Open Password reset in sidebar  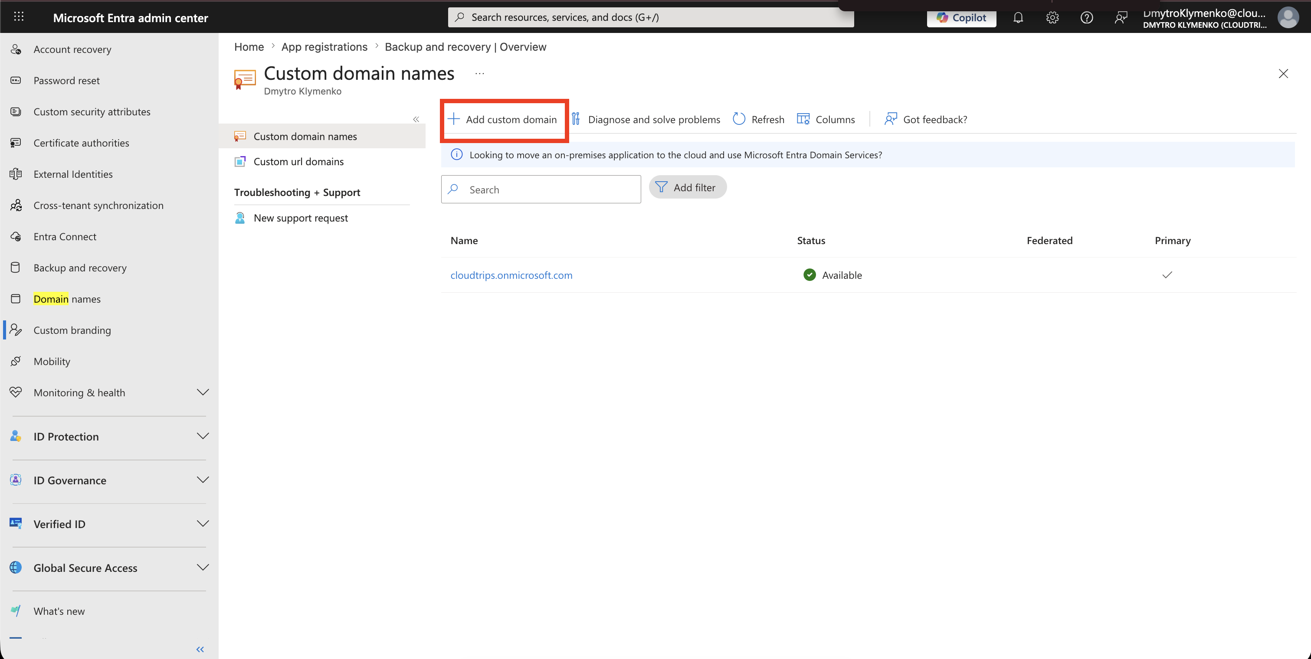[x=67, y=80]
